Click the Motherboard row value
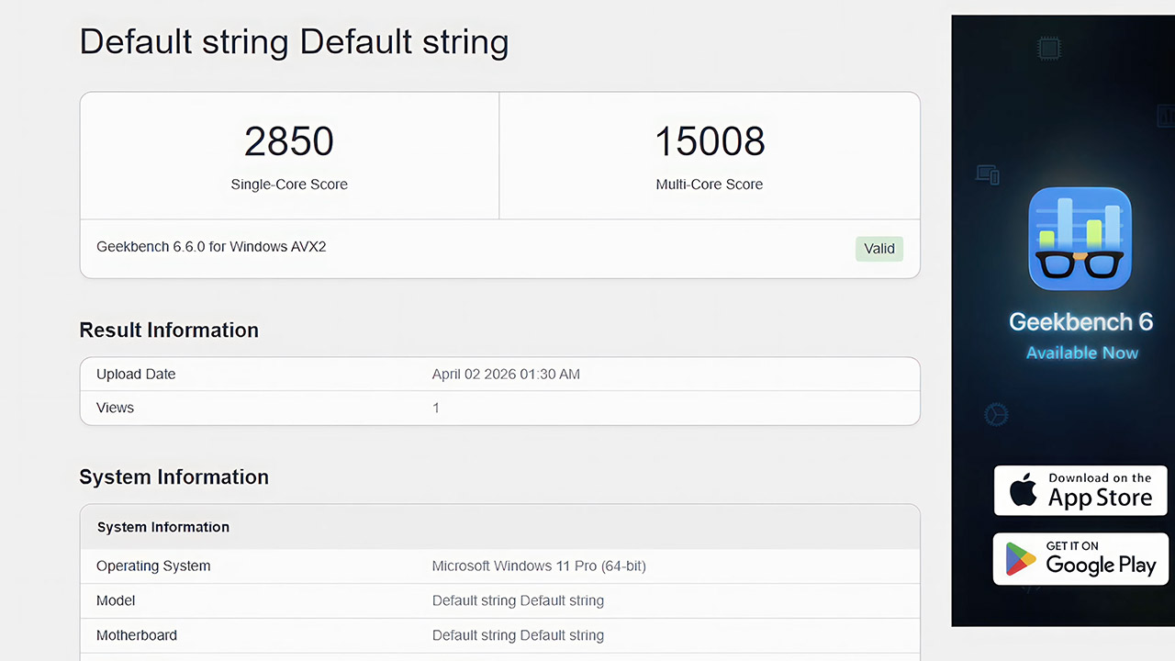 (x=518, y=635)
